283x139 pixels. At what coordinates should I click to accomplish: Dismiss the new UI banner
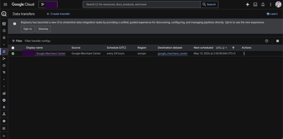pyautogui.click(x=43, y=29)
